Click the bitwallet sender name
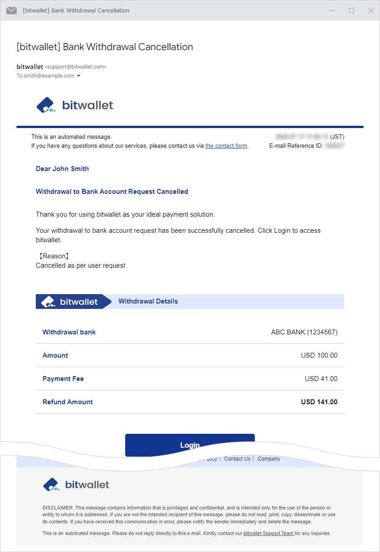The height and width of the screenshot is (552, 380). coord(30,67)
